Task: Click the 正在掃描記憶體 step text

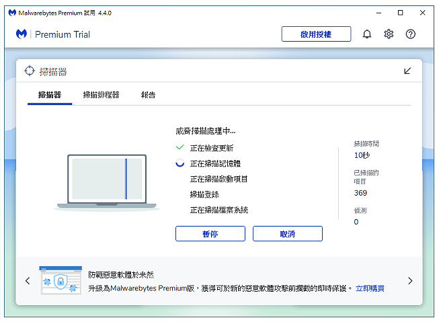Action: tap(215, 163)
